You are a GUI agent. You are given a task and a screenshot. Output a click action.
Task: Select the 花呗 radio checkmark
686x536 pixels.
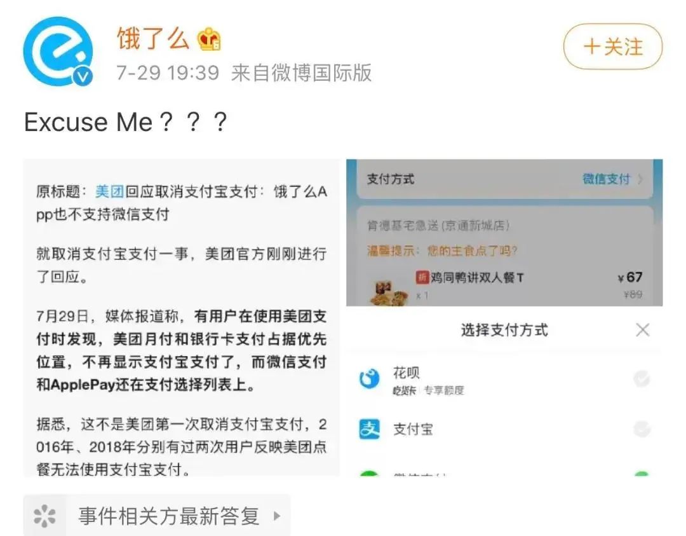[x=642, y=380]
